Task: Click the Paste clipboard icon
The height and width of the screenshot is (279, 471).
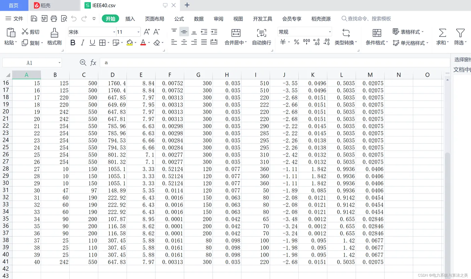Action: [11, 32]
